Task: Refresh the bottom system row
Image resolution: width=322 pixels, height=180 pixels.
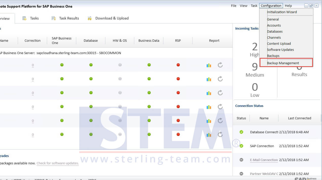Action: (x=220, y=134)
